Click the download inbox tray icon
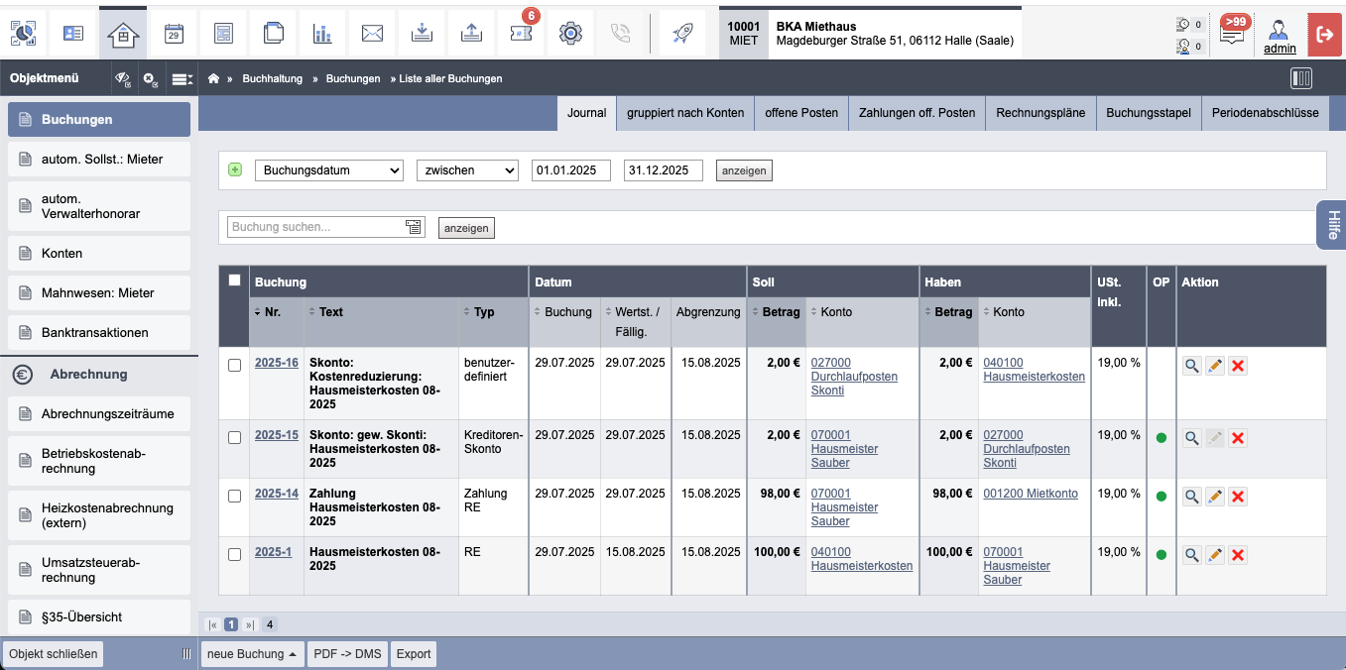The height and width of the screenshot is (670, 1346). [422, 34]
